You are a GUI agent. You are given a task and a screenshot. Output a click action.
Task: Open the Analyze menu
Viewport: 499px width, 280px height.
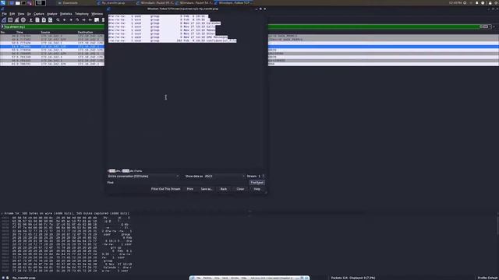pyautogui.click(x=52, y=14)
